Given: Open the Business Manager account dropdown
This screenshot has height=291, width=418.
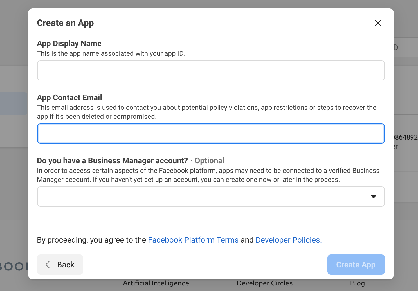Looking at the screenshot, I should pyautogui.click(x=211, y=196).
